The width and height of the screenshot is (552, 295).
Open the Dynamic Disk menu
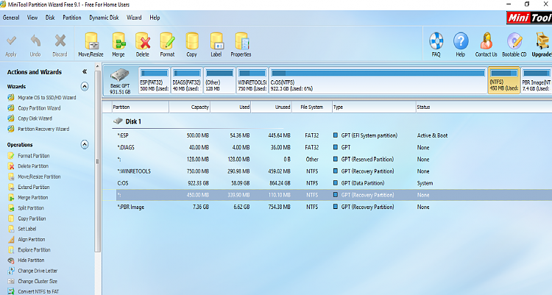[x=104, y=18]
